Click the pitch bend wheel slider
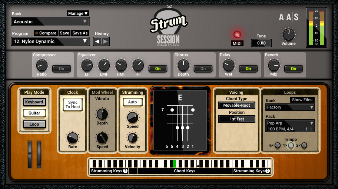 click(30, 155)
